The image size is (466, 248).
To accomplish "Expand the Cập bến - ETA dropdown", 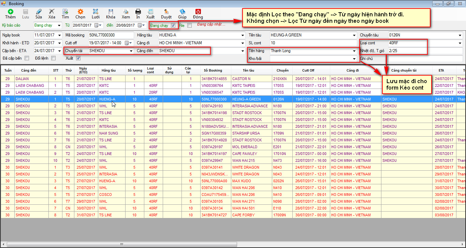I will tap(59, 51).
